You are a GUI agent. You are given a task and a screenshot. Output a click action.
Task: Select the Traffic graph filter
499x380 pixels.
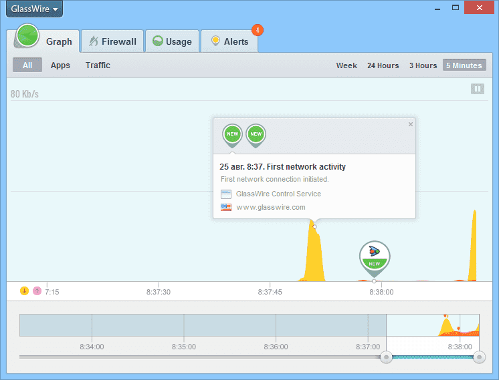click(98, 65)
